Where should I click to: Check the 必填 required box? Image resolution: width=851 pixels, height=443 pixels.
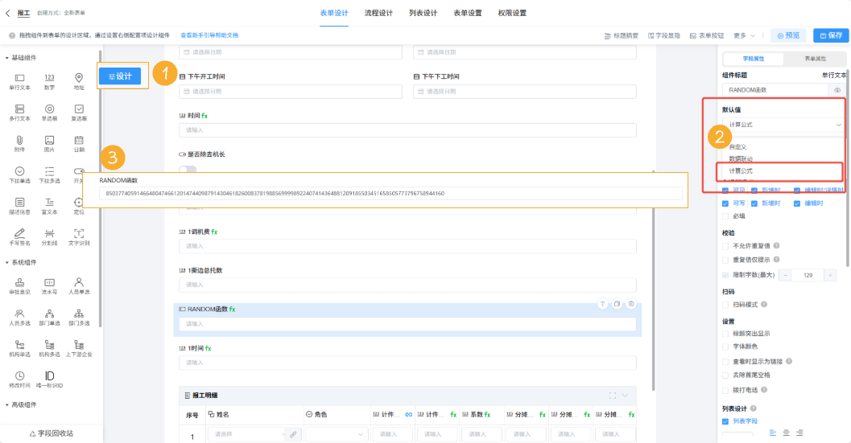725,216
